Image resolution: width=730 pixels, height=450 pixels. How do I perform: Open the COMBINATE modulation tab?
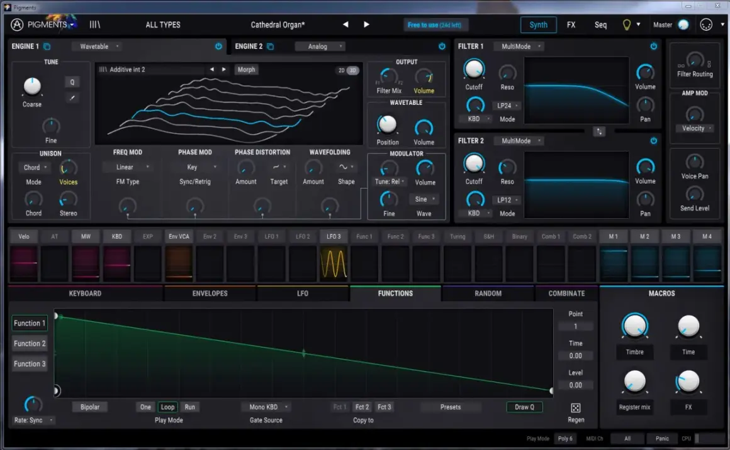(566, 294)
